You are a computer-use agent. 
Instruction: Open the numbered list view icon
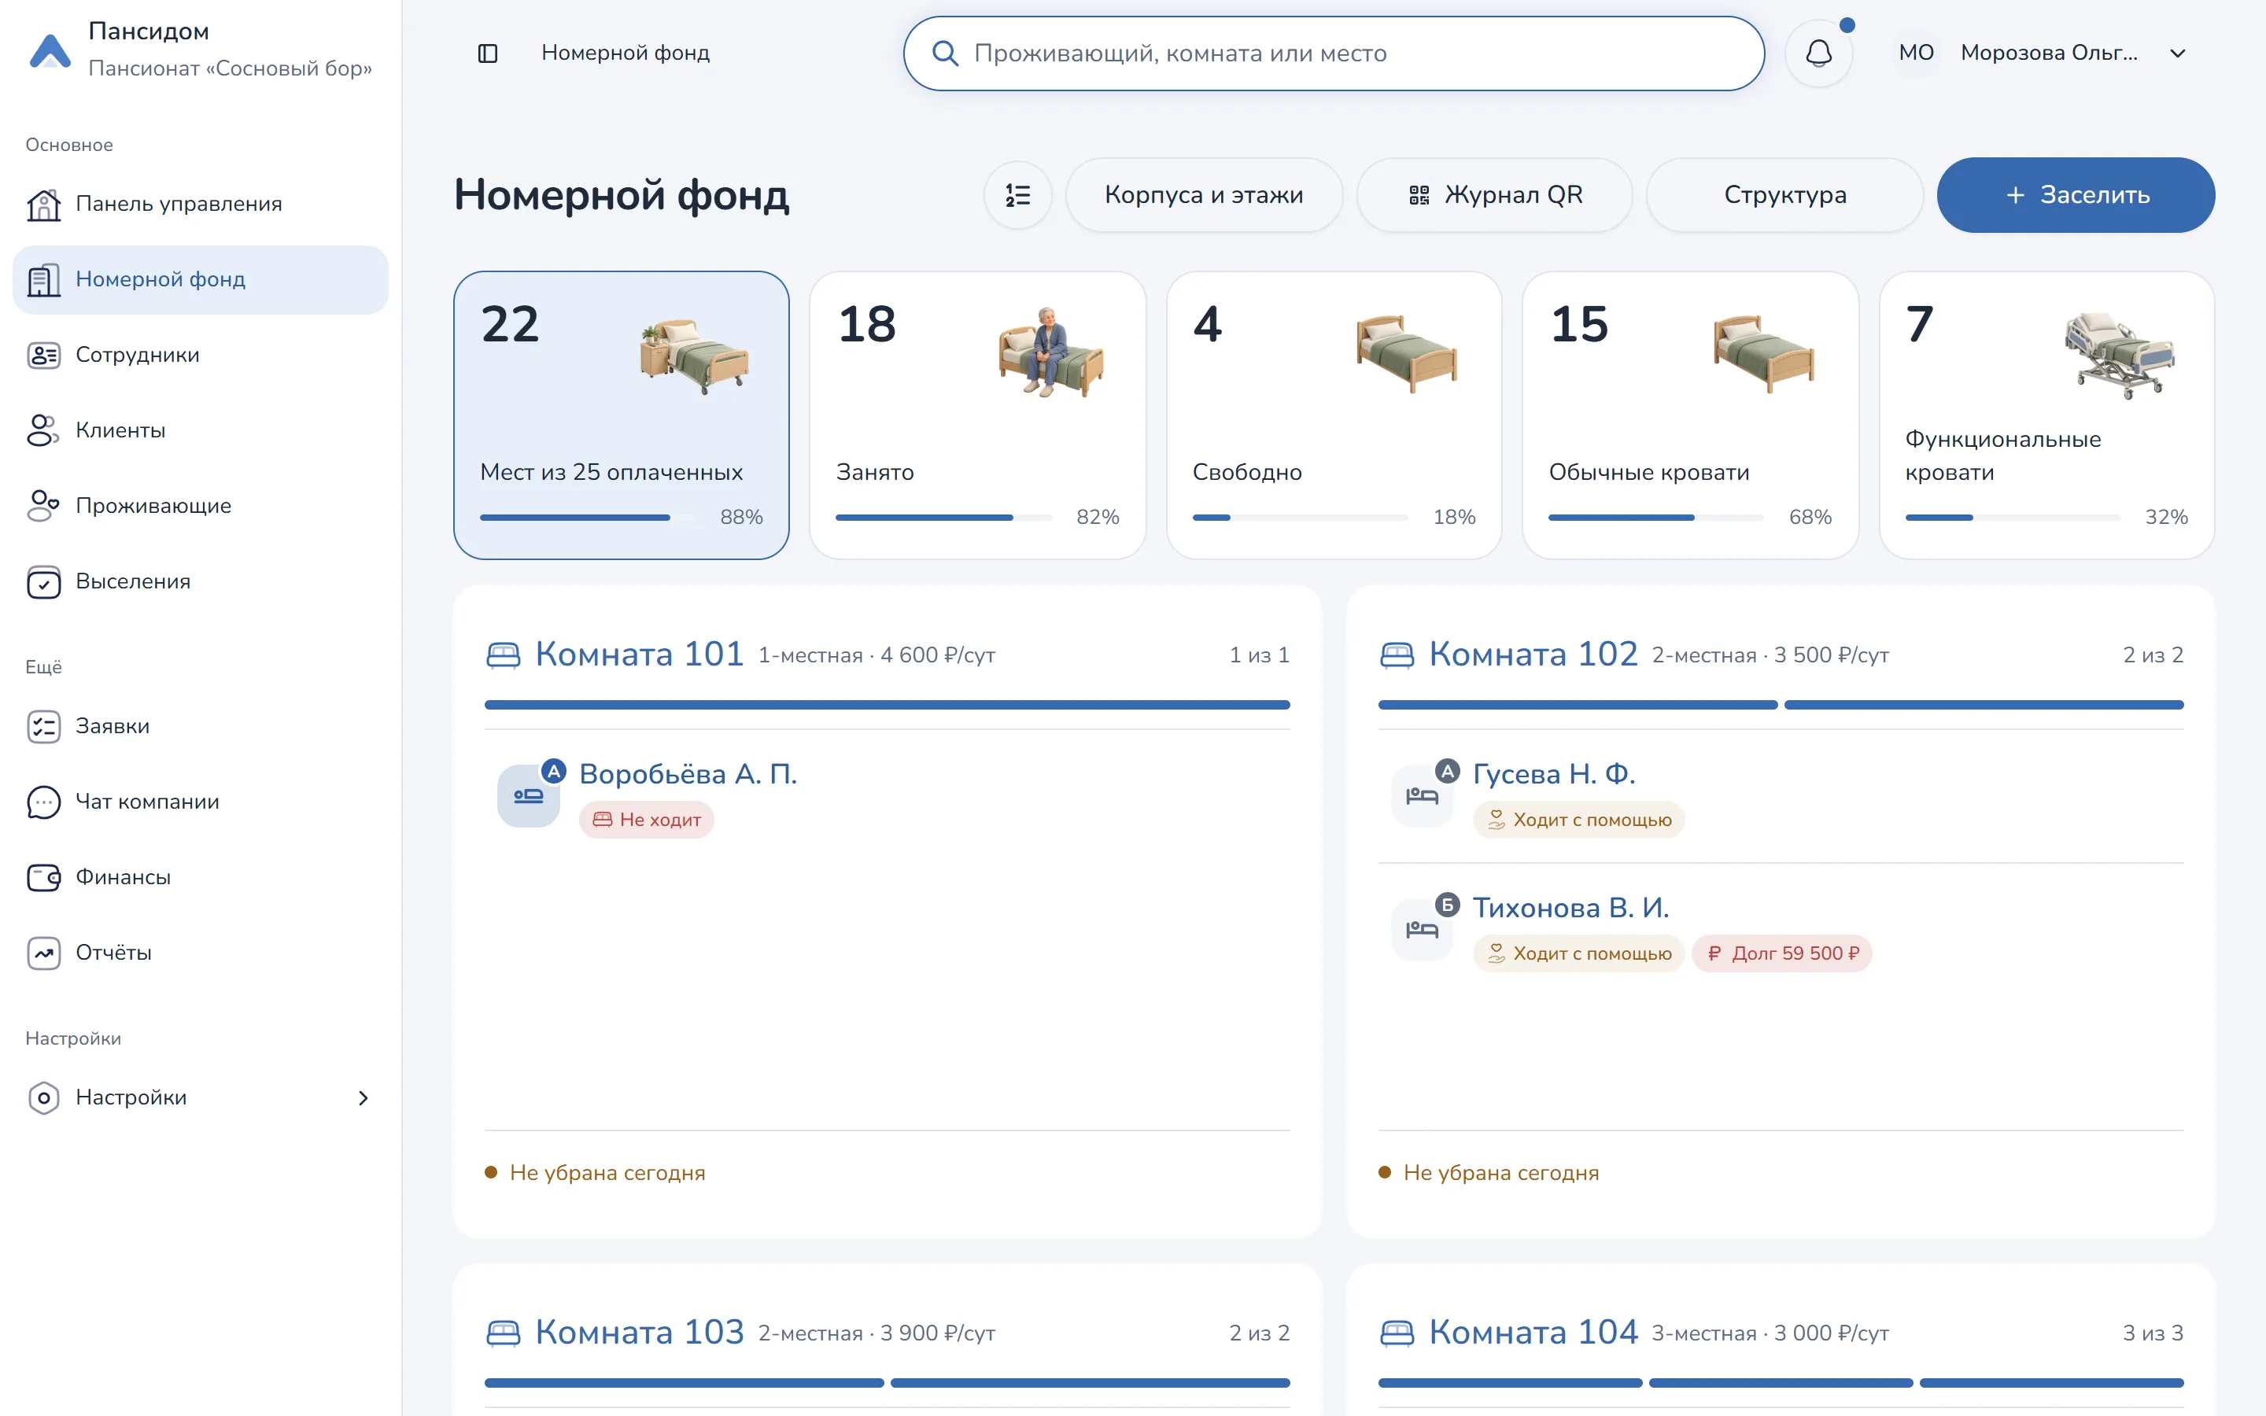1017,195
